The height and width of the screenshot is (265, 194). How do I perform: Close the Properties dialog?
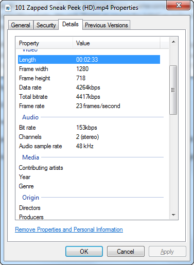point(178,5)
